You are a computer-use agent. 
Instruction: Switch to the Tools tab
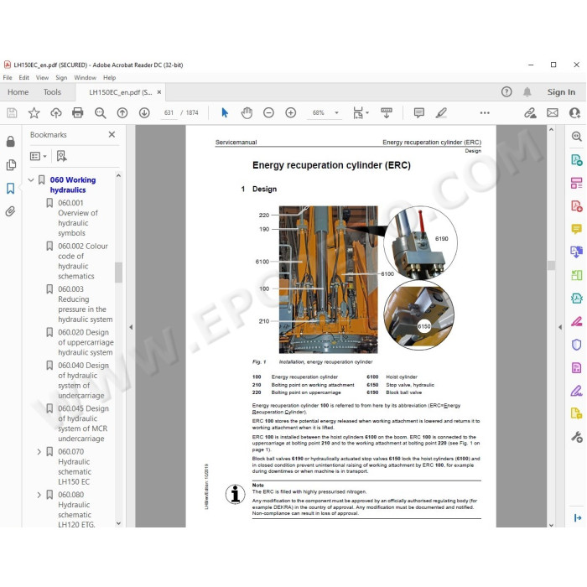click(52, 92)
